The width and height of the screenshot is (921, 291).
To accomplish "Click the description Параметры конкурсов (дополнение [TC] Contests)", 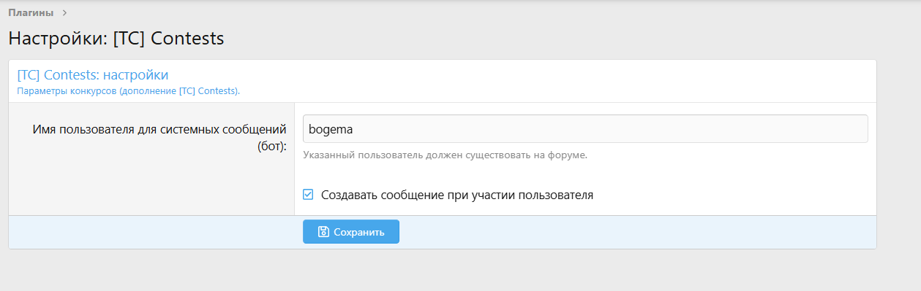I will [129, 91].
